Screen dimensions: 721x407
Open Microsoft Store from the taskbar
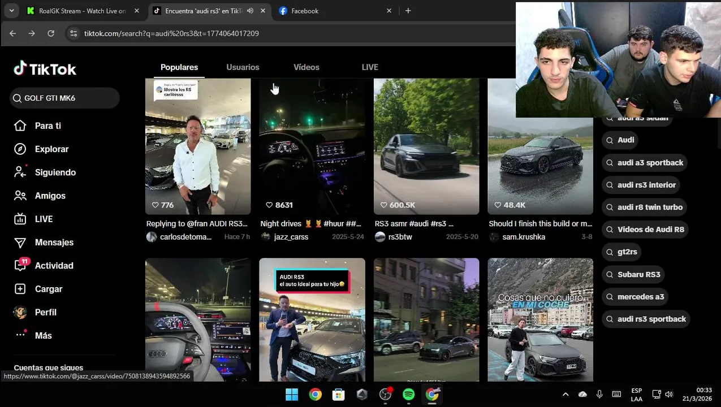click(339, 395)
